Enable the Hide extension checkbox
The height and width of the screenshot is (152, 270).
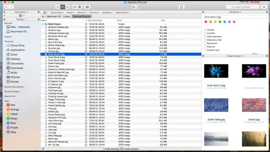(x=205, y=37)
